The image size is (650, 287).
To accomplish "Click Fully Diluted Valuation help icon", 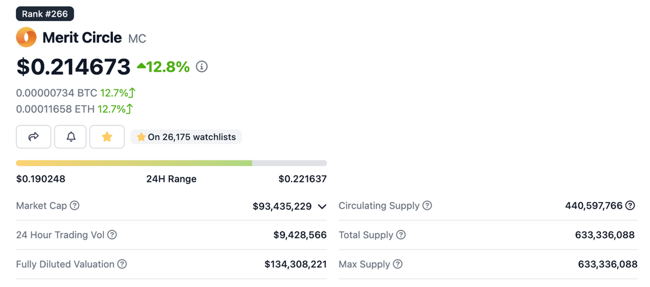I will tap(122, 264).
